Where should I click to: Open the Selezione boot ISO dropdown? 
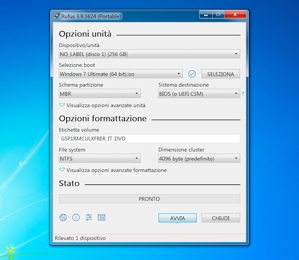[121, 74]
